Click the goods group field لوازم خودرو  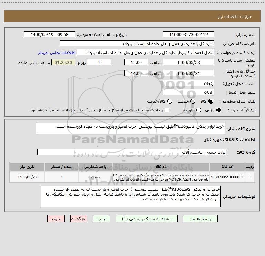coord(132,152)
